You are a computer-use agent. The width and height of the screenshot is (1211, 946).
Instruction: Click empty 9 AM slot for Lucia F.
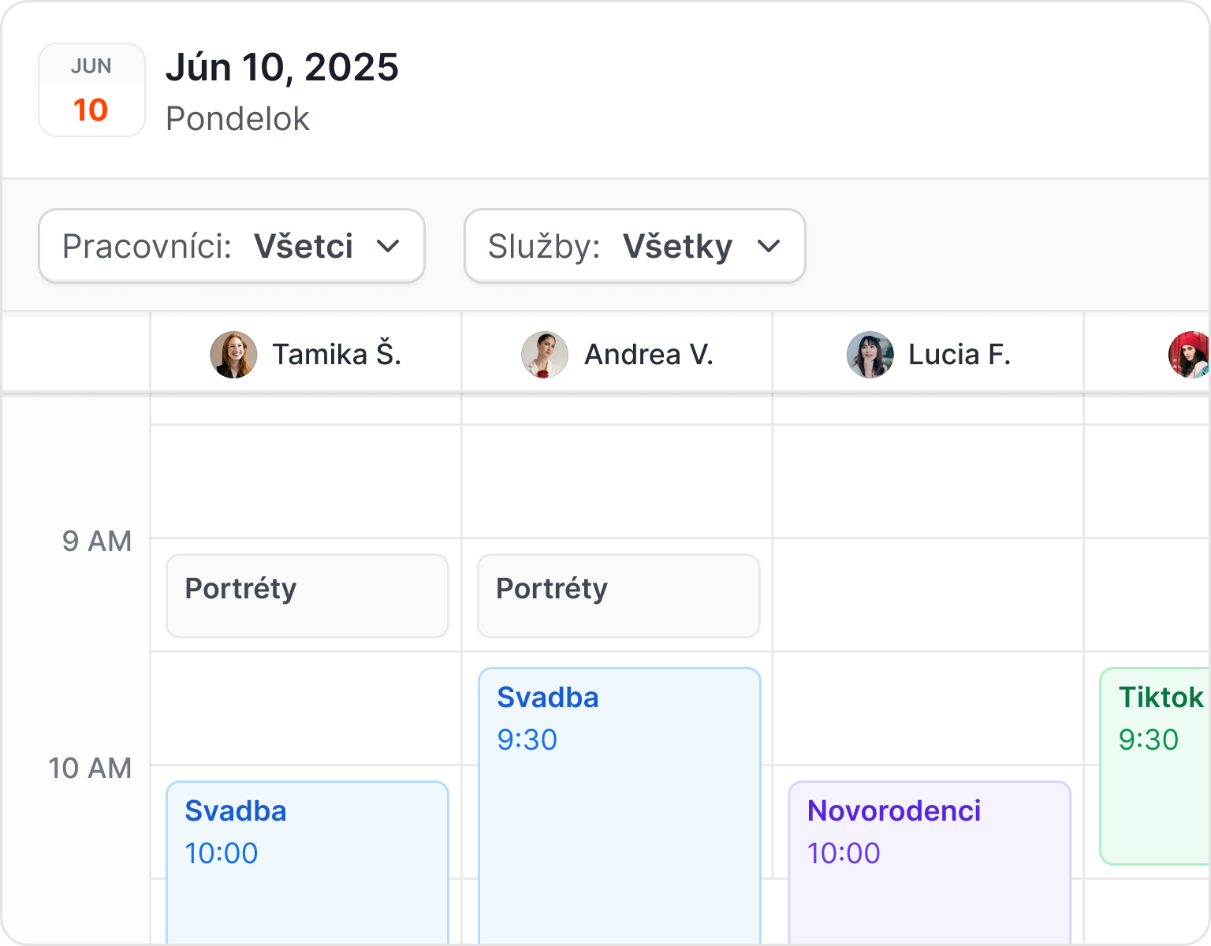(928, 595)
